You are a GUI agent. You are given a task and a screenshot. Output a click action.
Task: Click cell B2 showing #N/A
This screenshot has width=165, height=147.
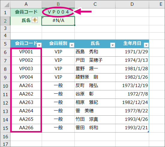pos(58,21)
